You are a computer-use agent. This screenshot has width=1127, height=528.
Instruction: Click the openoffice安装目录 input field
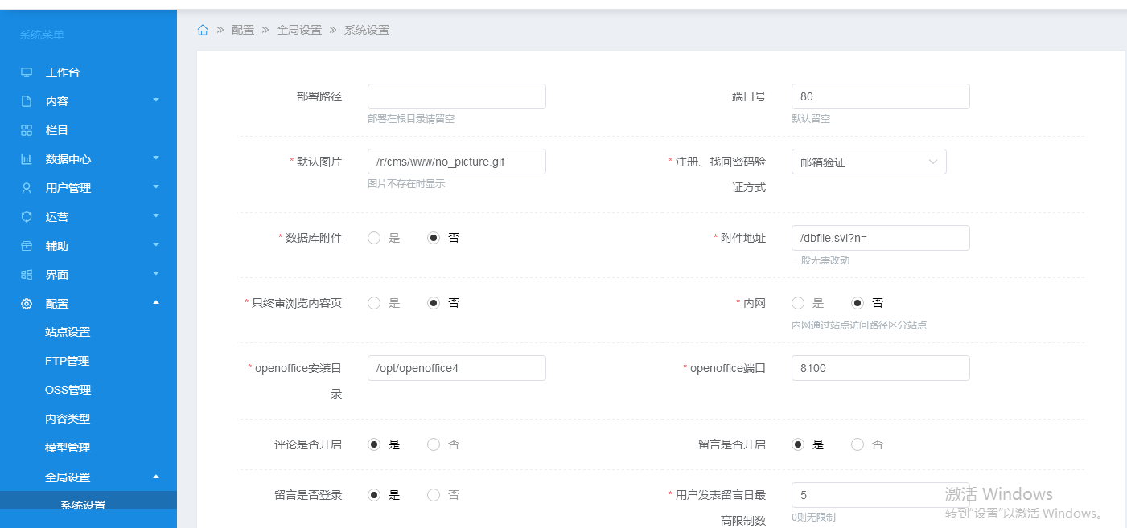(457, 368)
